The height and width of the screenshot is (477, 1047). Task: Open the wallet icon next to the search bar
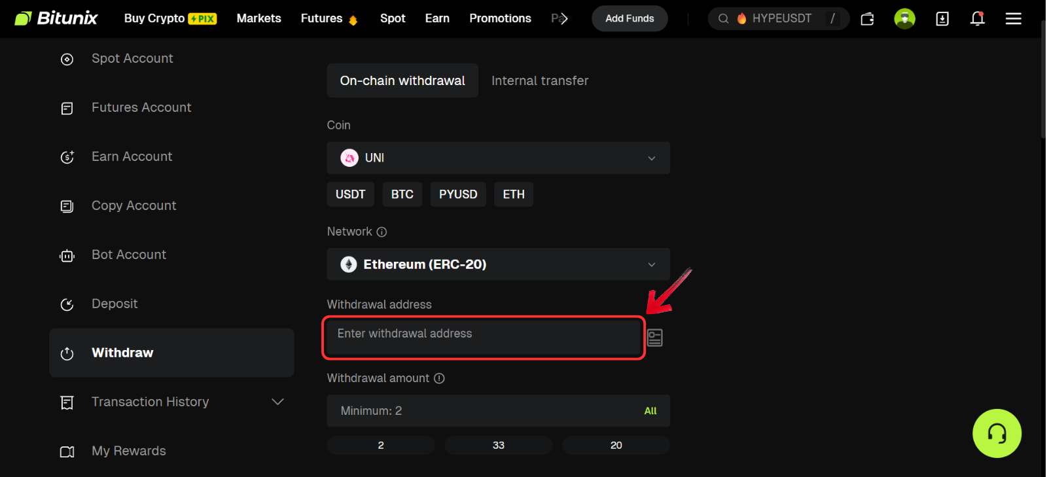pos(867,18)
